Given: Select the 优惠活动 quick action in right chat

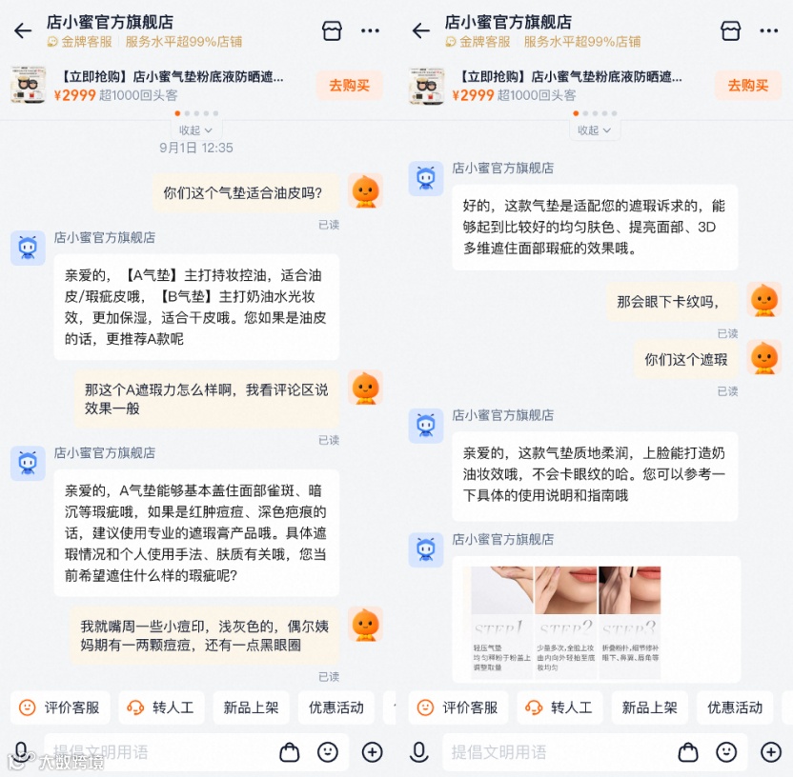Looking at the screenshot, I should click(x=734, y=707).
